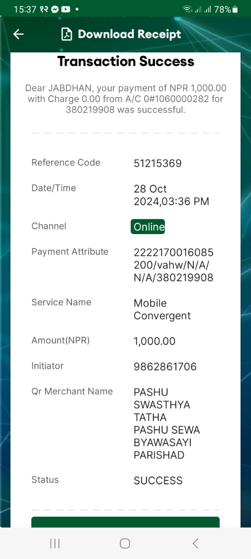
Task: Tap the YouTube notification icon in status bar
Action: [66, 9]
